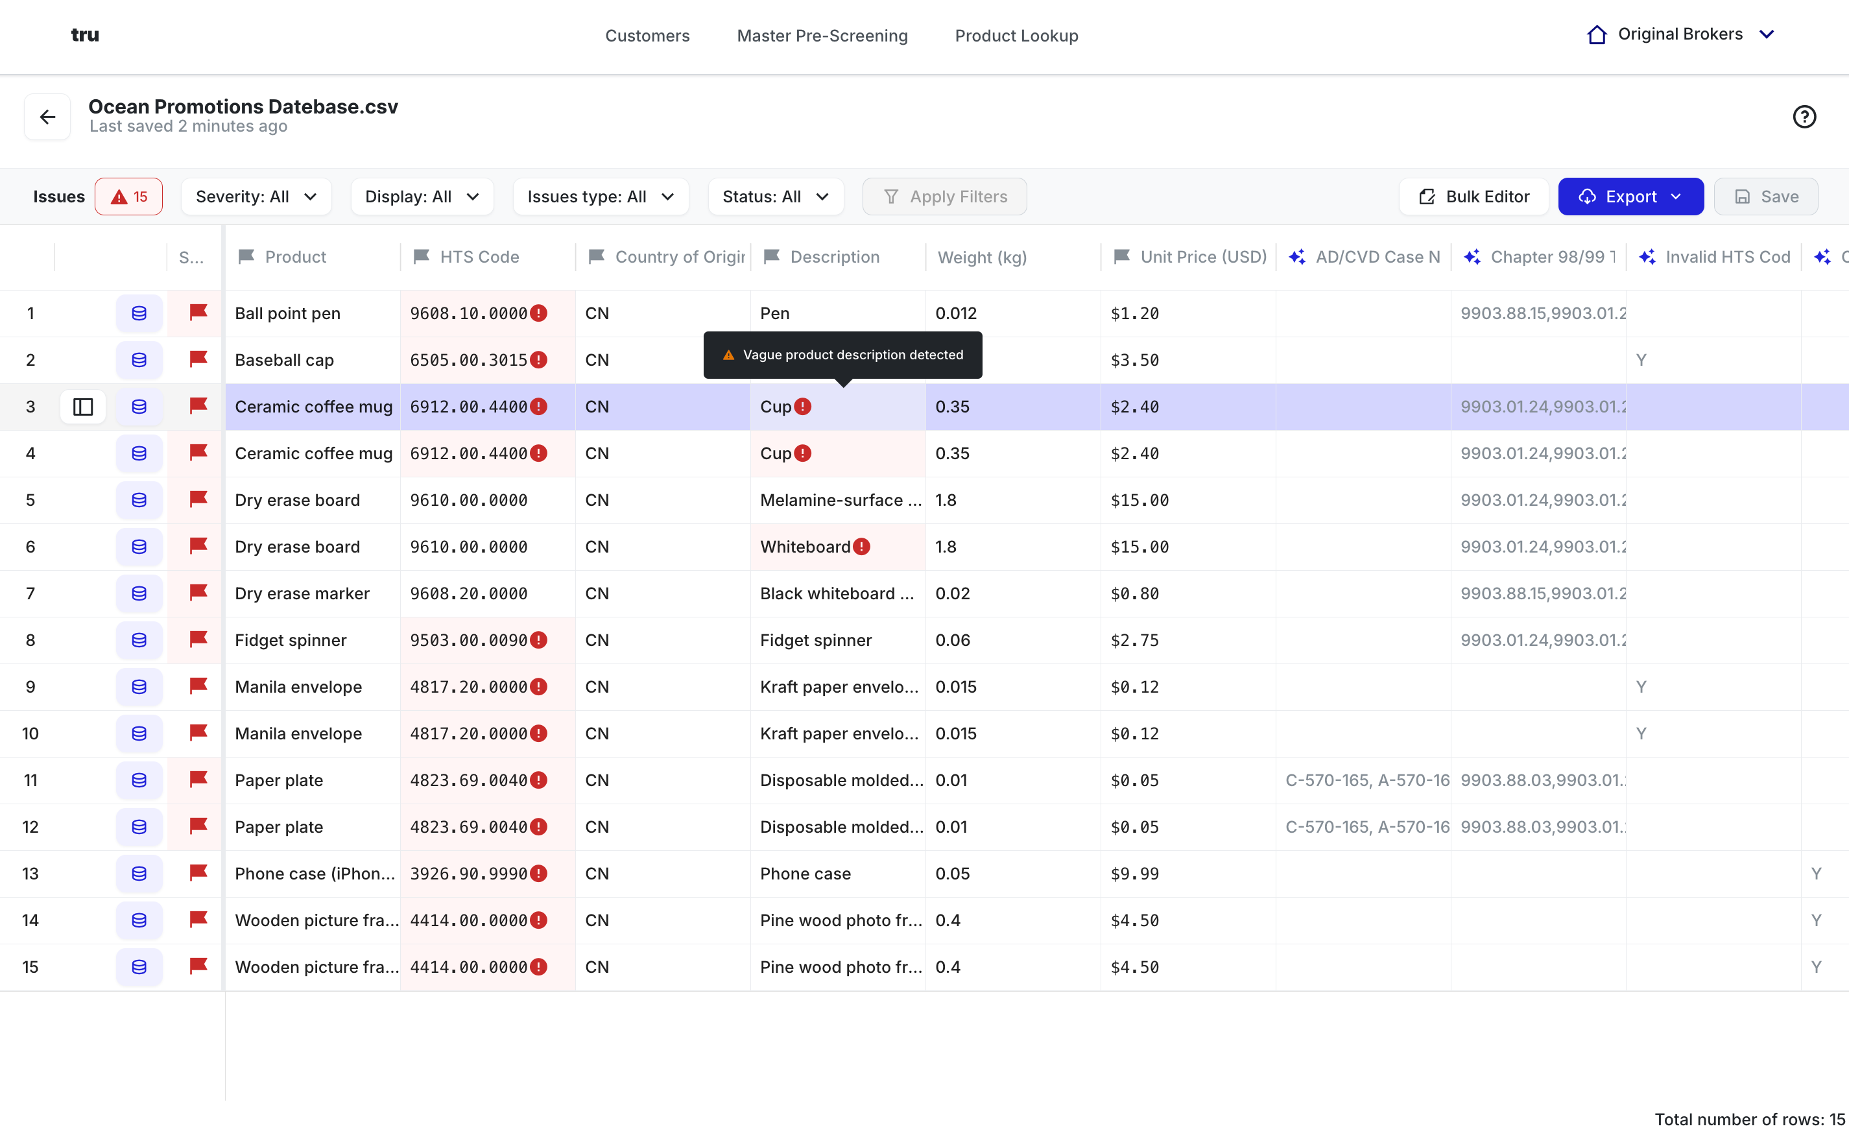Click the database icon in row 1

pos(139,313)
